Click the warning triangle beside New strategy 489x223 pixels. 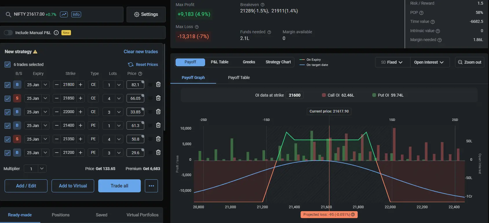click(x=35, y=52)
